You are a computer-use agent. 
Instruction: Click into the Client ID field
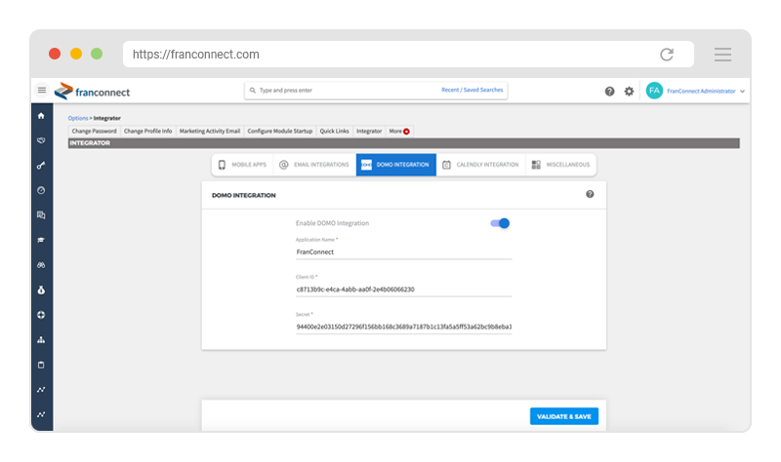(403, 289)
